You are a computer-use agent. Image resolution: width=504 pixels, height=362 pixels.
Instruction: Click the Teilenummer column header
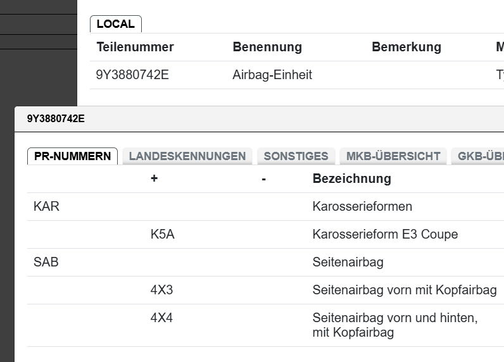(x=135, y=47)
